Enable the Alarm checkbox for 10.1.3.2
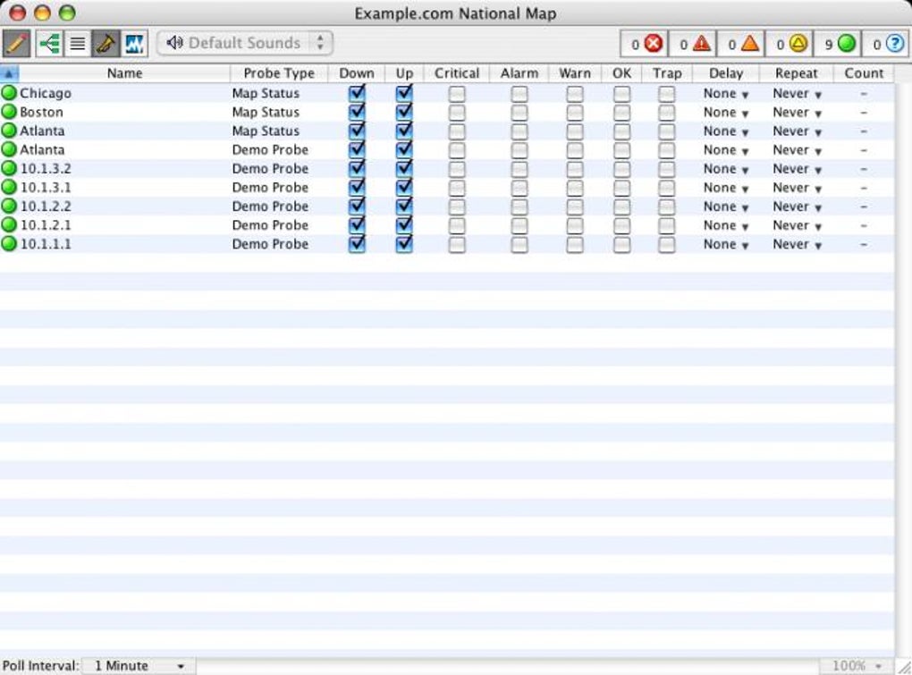The height and width of the screenshot is (675, 912). [x=519, y=169]
